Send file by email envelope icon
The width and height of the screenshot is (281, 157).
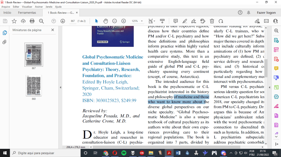pyautogui.click(x=266, y=21)
